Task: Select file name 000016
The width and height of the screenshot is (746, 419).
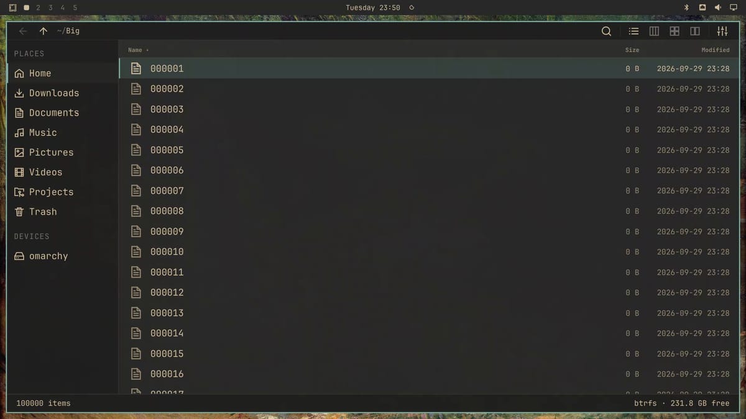Action: click(167, 374)
